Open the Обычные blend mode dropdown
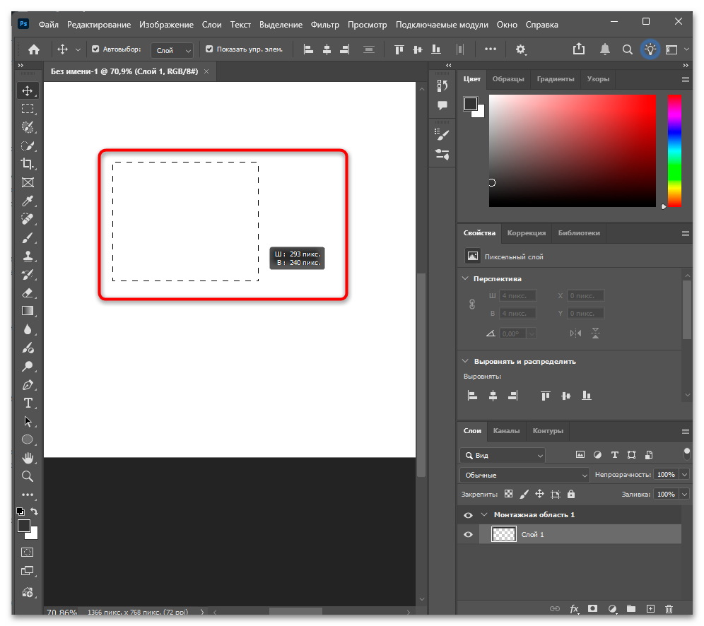Screen dimensions: 704x626 click(x=524, y=475)
